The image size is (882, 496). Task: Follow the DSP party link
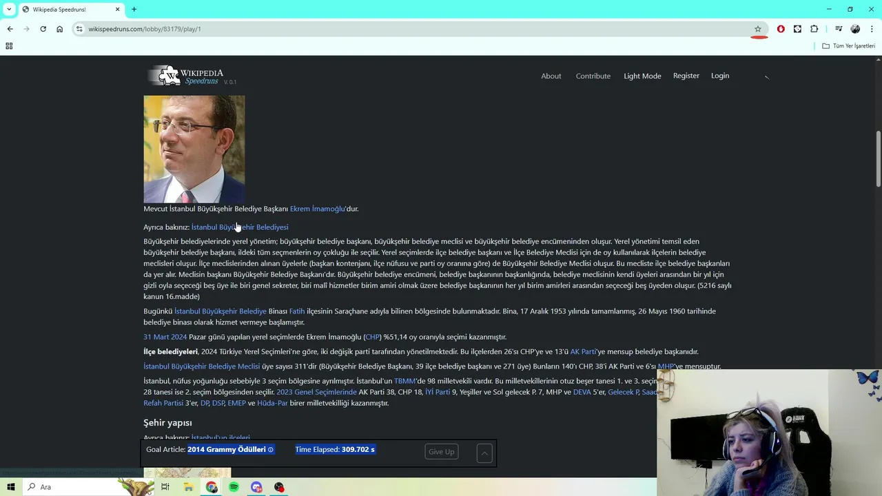point(218,403)
